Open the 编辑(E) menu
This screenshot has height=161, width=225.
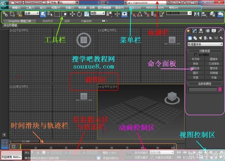[x=16, y=7]
